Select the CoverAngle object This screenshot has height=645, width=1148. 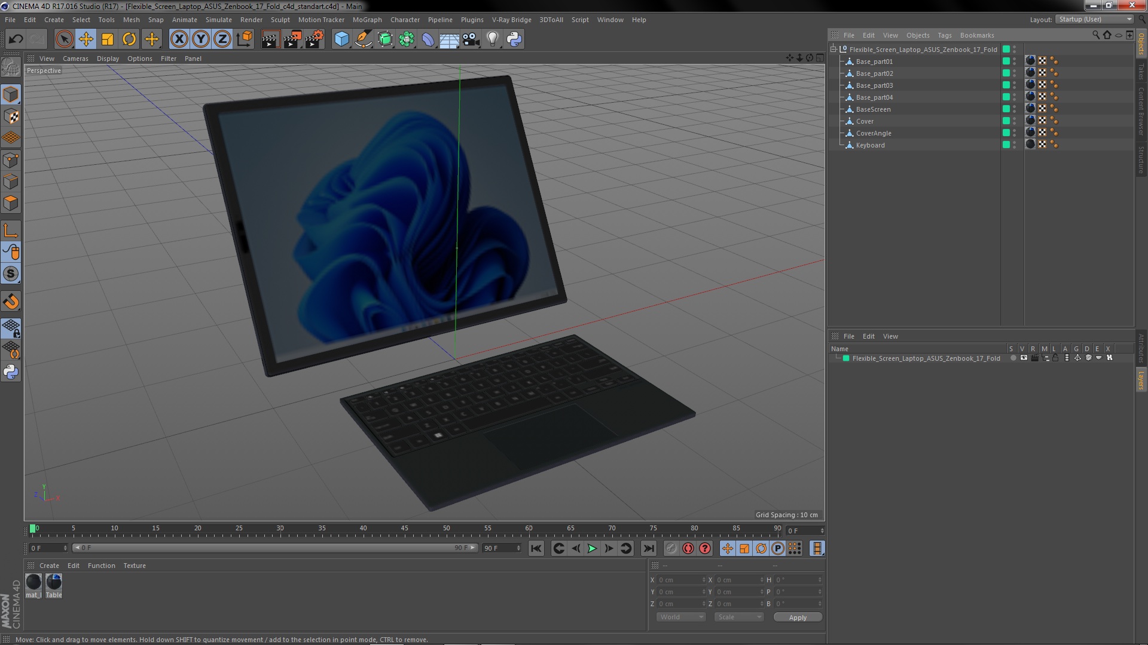874,133
